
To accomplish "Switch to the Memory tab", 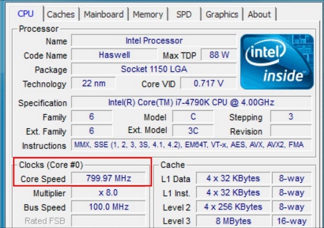I will click(148, 14).
